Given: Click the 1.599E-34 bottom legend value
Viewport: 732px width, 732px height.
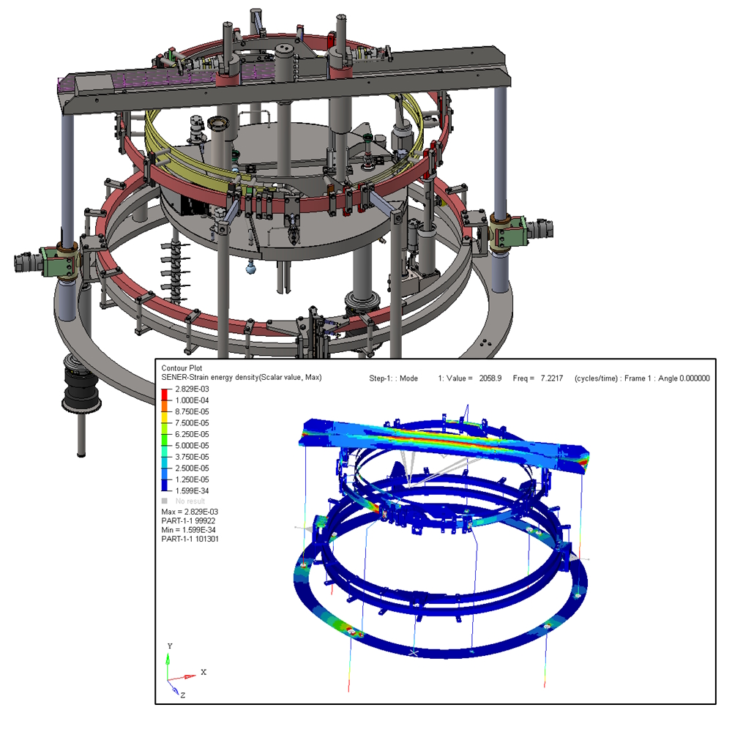Looking at the screenshot, I should click(191, 490).
